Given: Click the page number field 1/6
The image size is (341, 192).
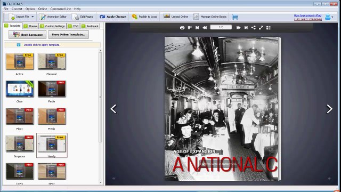Looking at the screenshot, I should (x=221, y=27).
